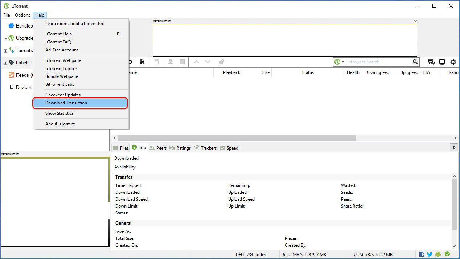Screen dimensions: 460x259
Task: Switch to the Ratings tab
Action: (180, 148)
